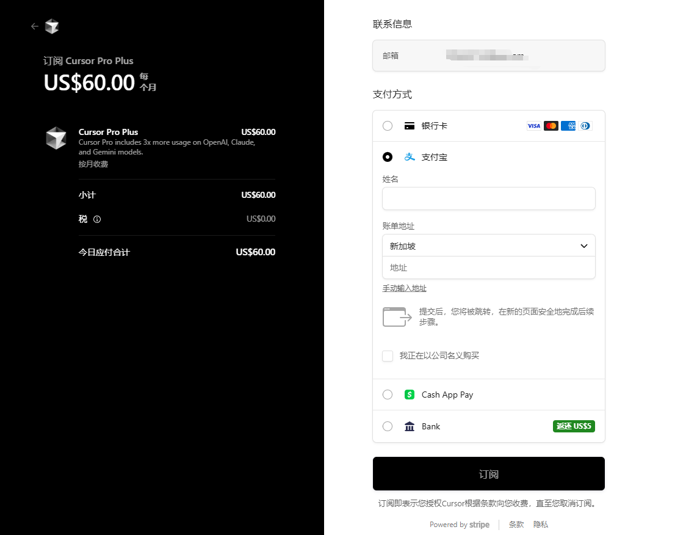Click the 地址 address input field

point(488,267)
